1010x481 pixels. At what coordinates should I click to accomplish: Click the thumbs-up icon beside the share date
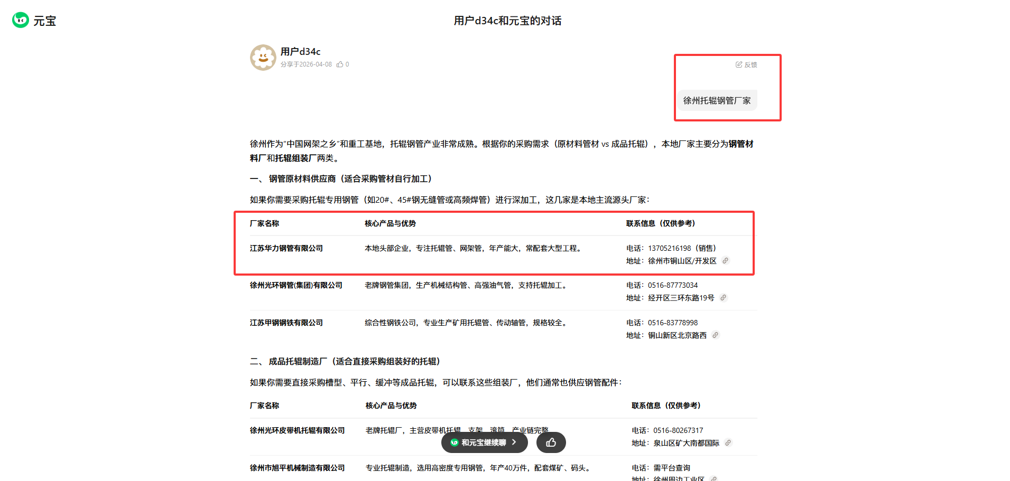(340, 64)
